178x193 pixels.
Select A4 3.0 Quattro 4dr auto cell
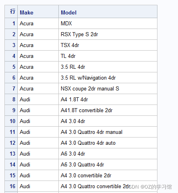108,143
